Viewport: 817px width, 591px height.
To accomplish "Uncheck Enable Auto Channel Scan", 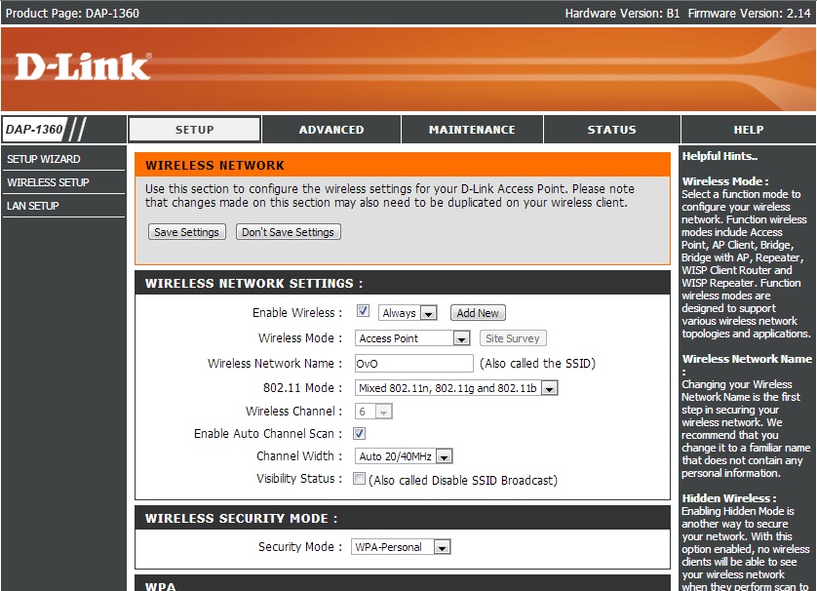I will tap(359, 433).
